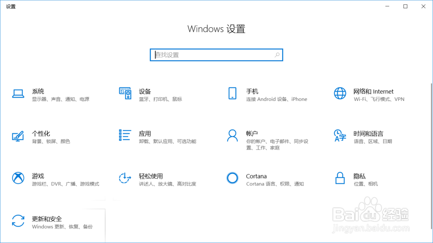This screenshot has width=433, height=243.
Task: Click description 显示器、声音、通知、电源
Action: coord(61,99)
